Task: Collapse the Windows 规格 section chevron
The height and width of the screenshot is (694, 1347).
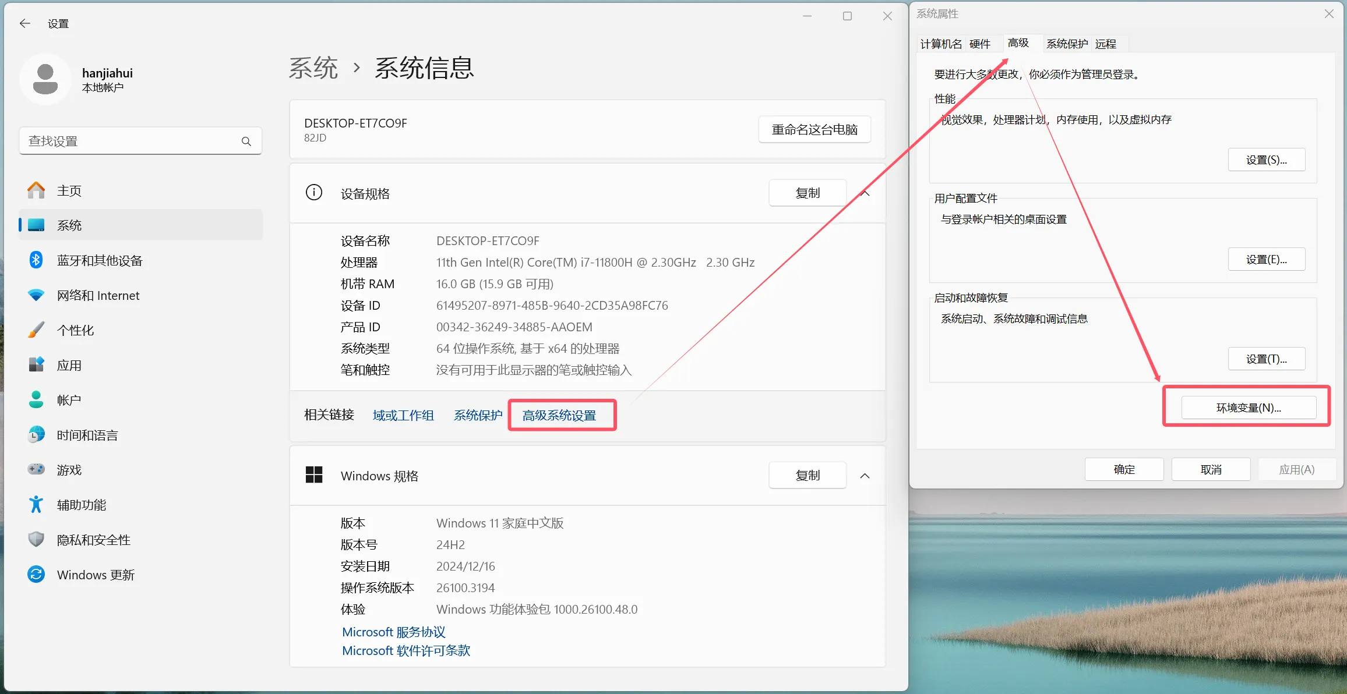Action: (x=865, y=476)
